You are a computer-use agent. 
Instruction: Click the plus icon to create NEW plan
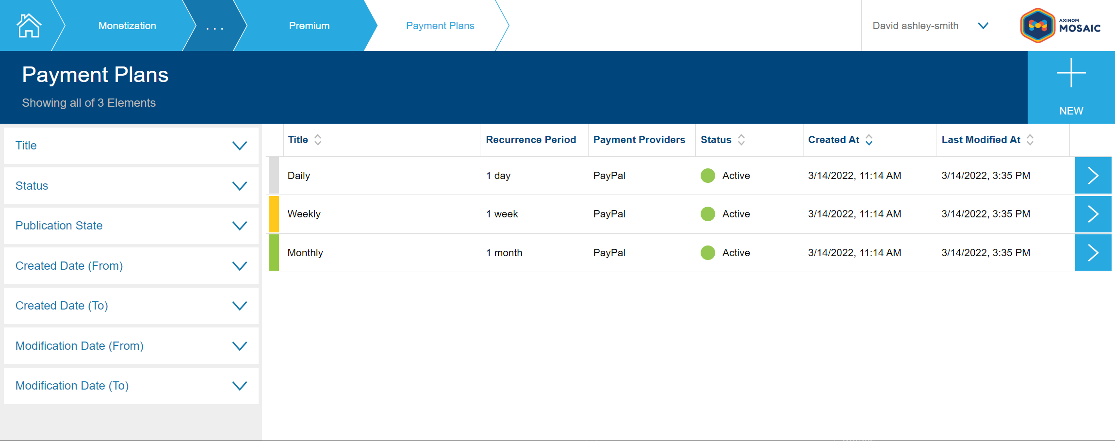pyautogui.click(x=1071, y=73)
